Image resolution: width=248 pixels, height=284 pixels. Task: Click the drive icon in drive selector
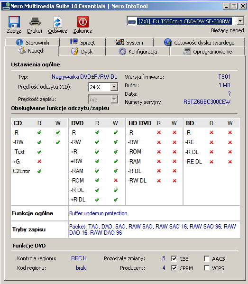[x=132, y=22]
